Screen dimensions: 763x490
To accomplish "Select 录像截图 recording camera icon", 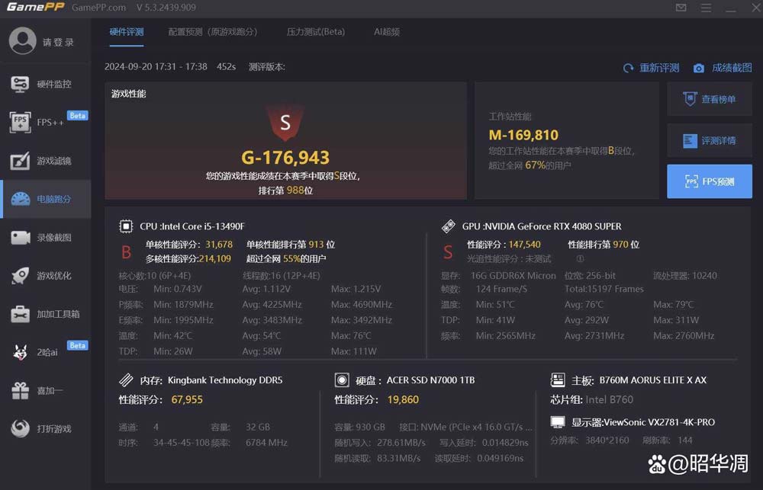I will pos(21,238).
